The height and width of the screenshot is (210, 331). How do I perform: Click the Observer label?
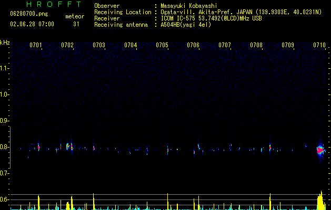pyautogui.click(x=107, y=6)
